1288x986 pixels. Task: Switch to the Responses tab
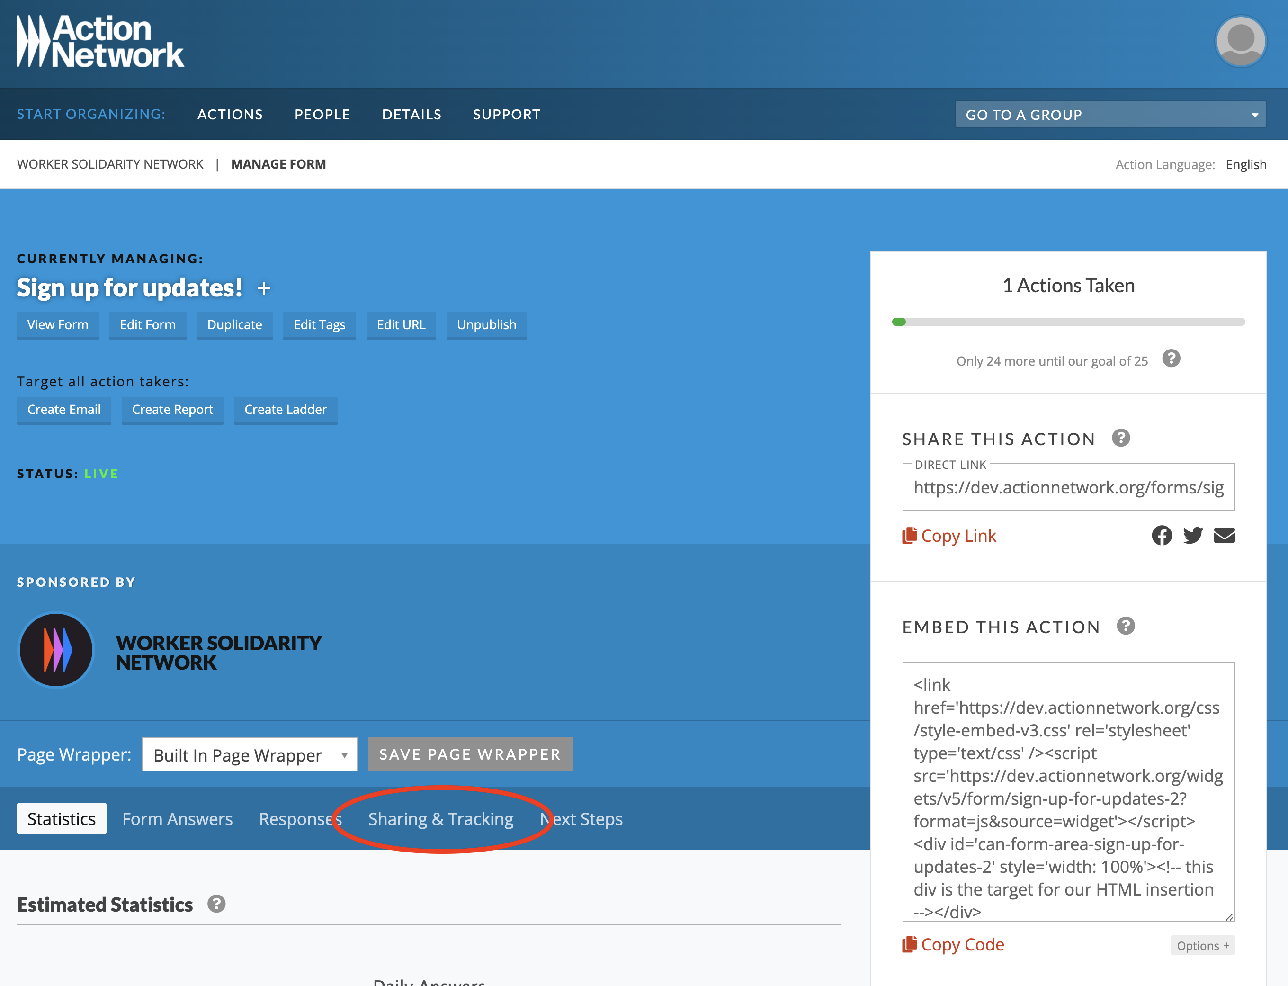pyautogui.click(x=300, y=819)
